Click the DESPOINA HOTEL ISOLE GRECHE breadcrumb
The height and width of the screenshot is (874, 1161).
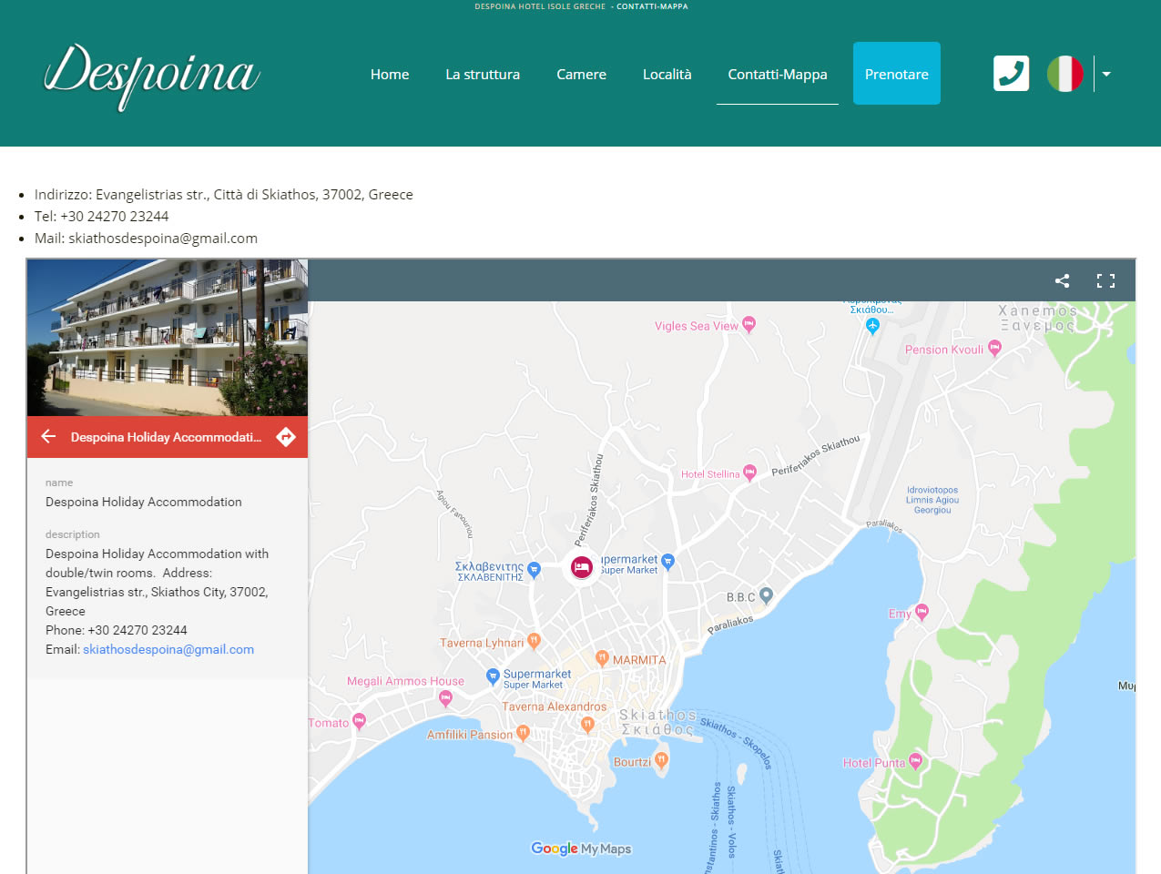coord(540,6)
